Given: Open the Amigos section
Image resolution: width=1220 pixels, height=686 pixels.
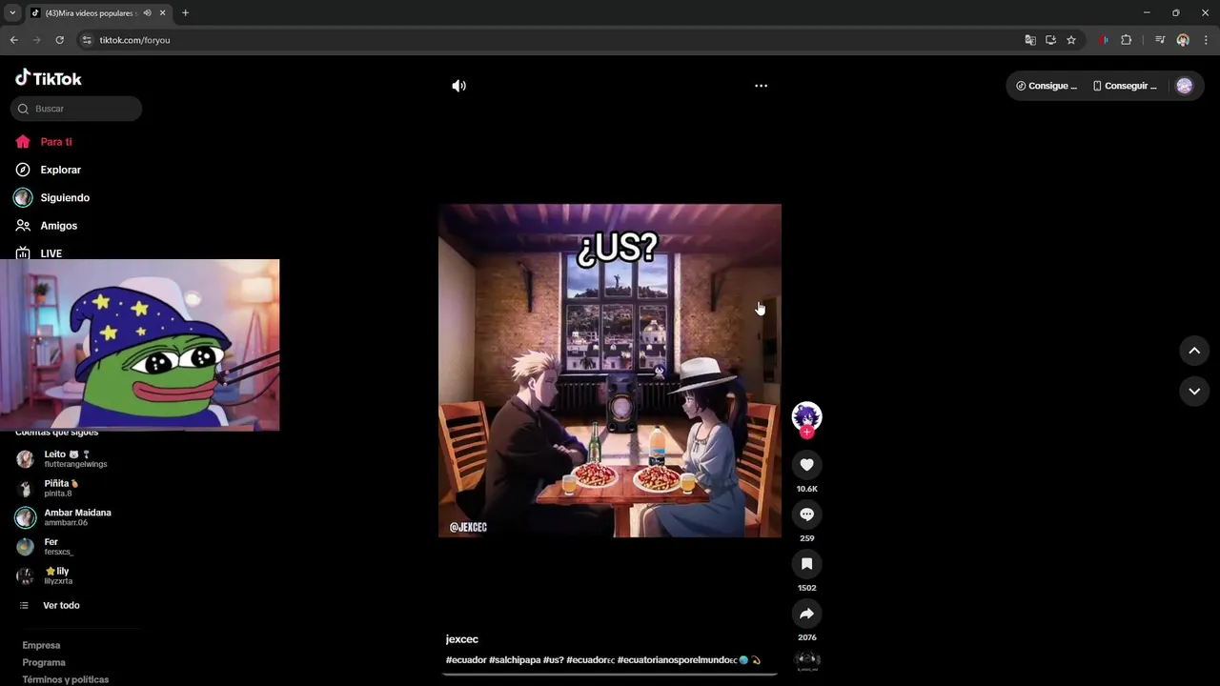Looking at the screenshot, I should click(47, 226).
